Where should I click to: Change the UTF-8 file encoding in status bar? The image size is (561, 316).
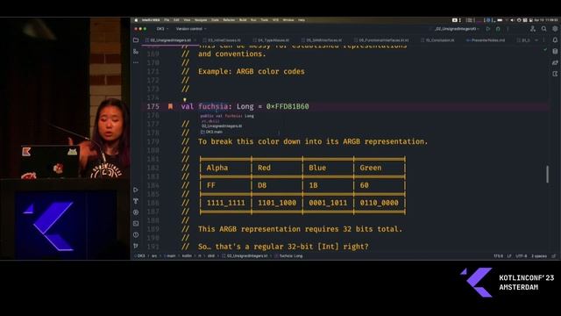click(x=522, y=255)
